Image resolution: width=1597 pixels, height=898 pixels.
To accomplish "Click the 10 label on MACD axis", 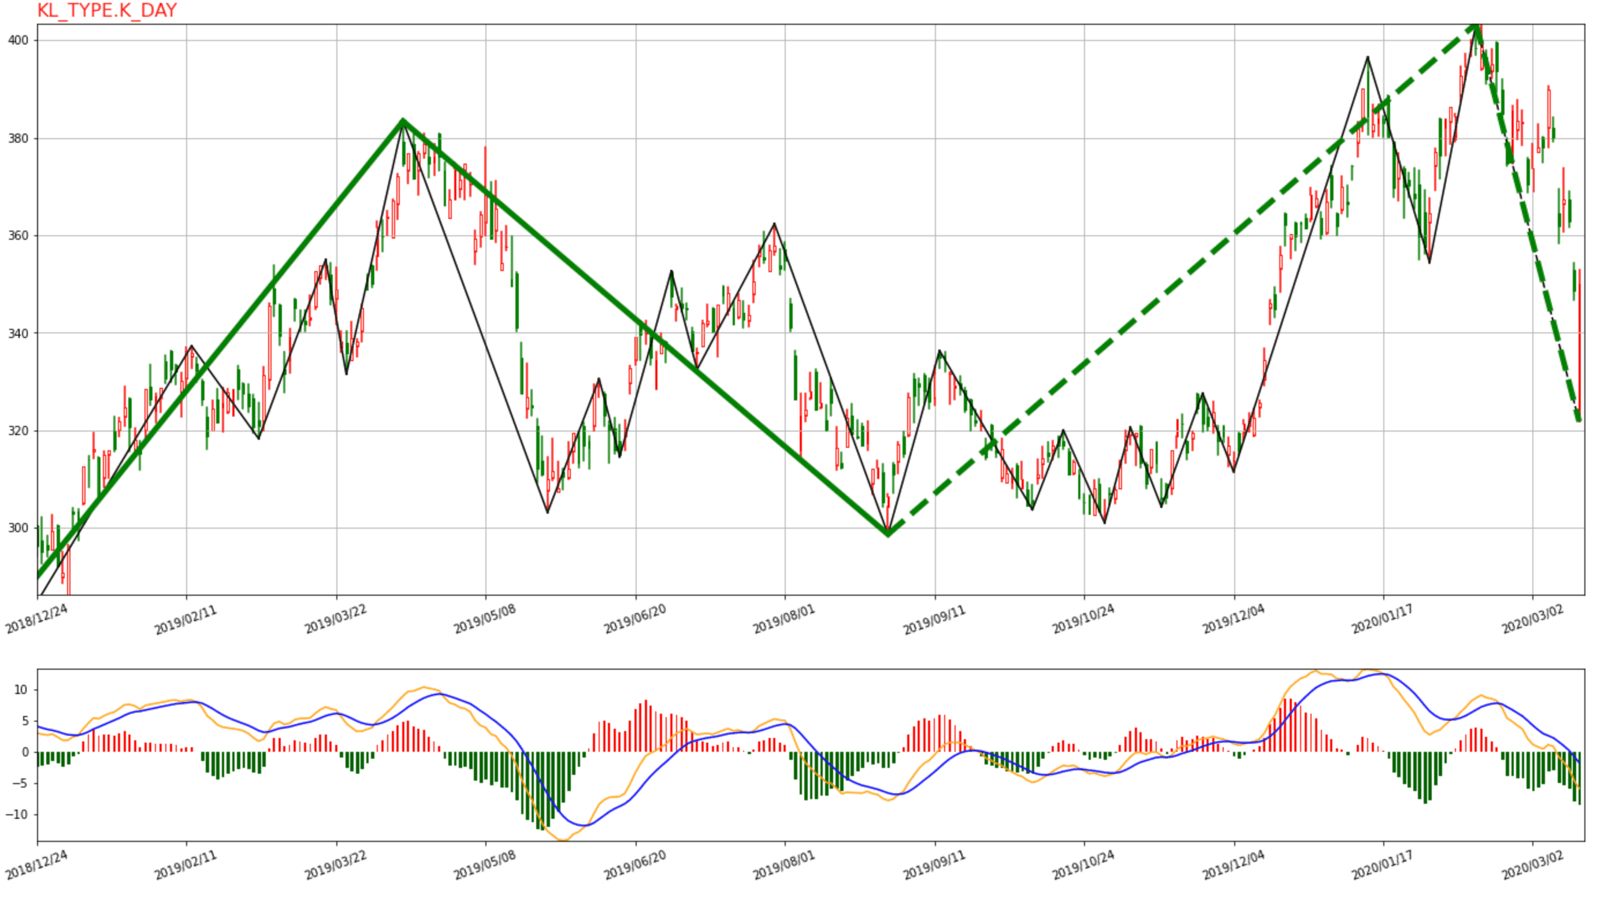I will [x=20, y=689].
